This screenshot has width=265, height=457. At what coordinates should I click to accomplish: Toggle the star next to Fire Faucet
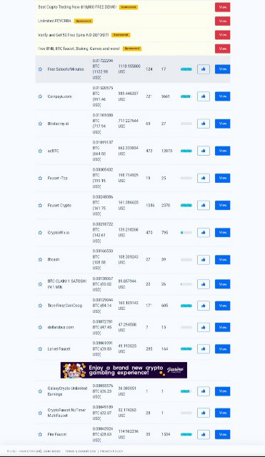(40, 434)
